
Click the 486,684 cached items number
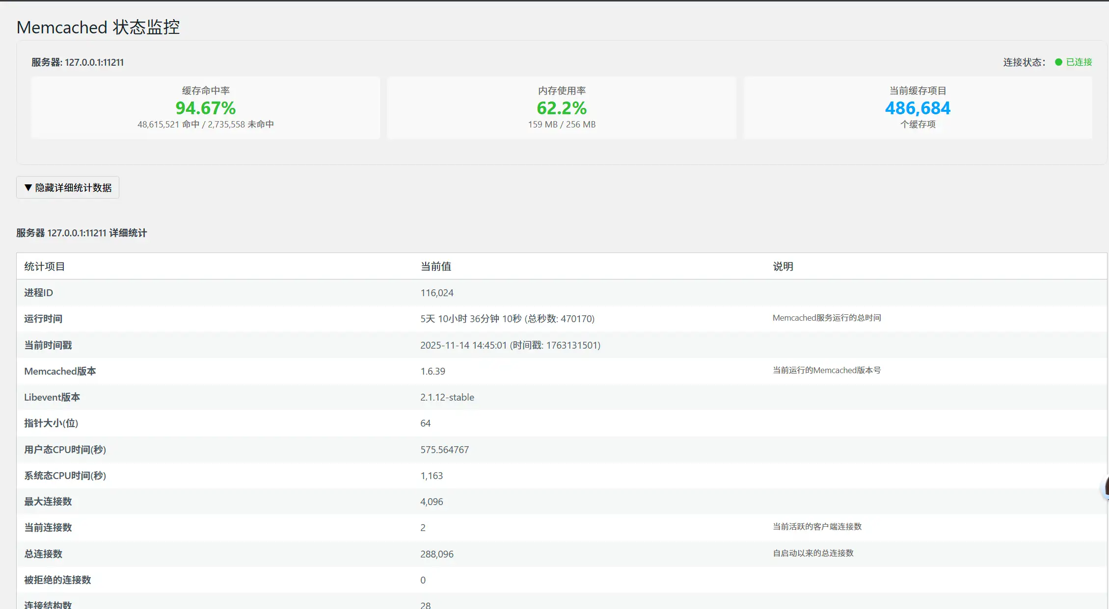point(917,108)
